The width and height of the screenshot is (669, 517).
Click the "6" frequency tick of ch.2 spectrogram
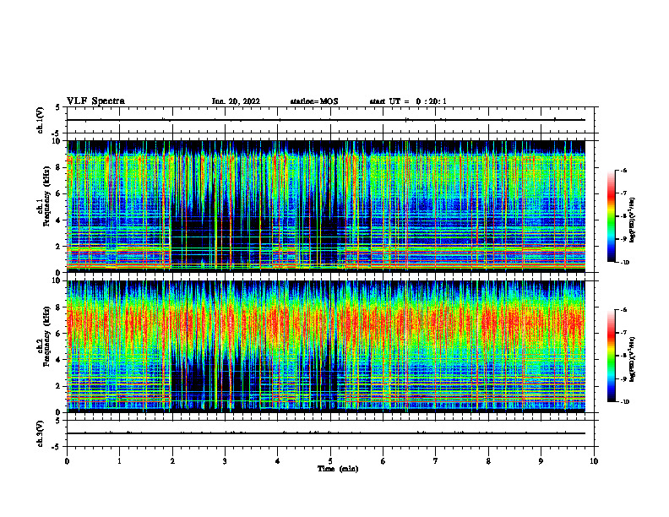coord(60,334)
